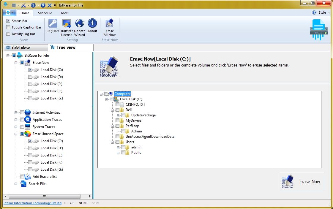The height and width of the screenshot is (209, 333).
Task: Expand the System Traces node
Action: pyautogui.click(x=16, y=127)
